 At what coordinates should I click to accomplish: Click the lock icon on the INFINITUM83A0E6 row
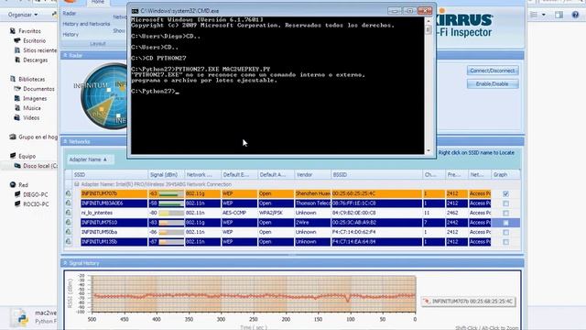coord(68,203)
